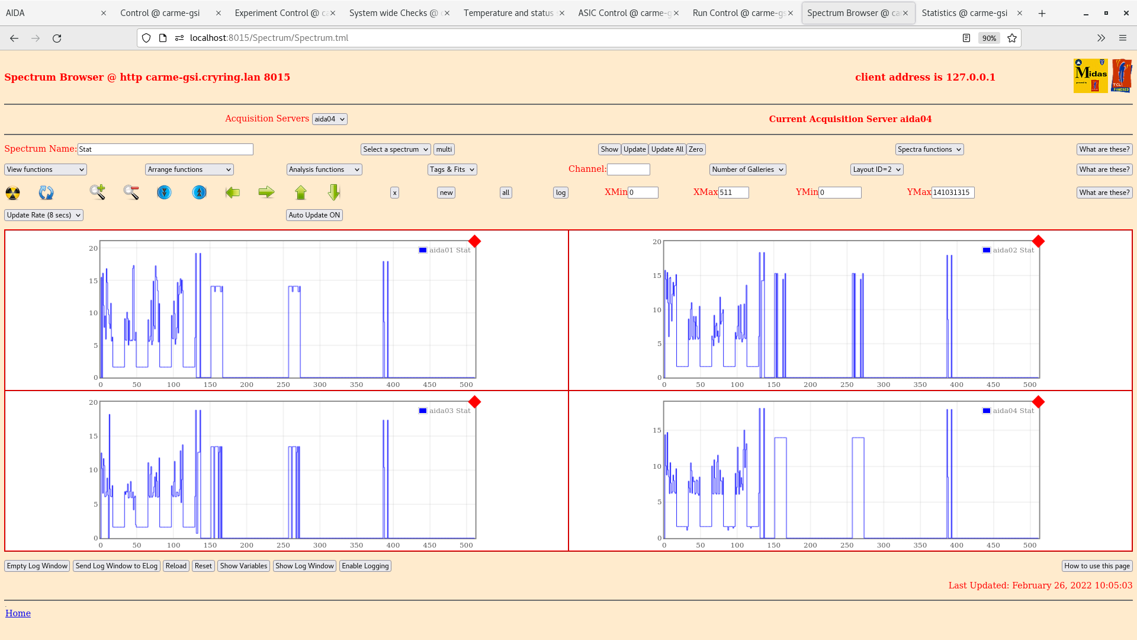Click the blue double-down arrow icon
Image resolution: width=1137 pixels, height=640 pixels.
point(164,192)
